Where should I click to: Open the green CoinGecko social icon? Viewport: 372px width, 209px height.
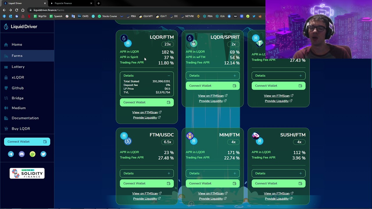coord(33,154)
